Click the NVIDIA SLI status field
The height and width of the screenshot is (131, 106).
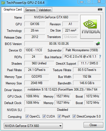click(x=63, y=110)
